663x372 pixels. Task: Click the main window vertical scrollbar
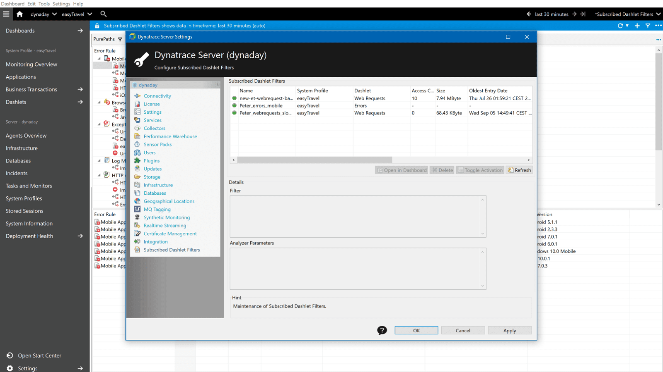pos(659,101)
